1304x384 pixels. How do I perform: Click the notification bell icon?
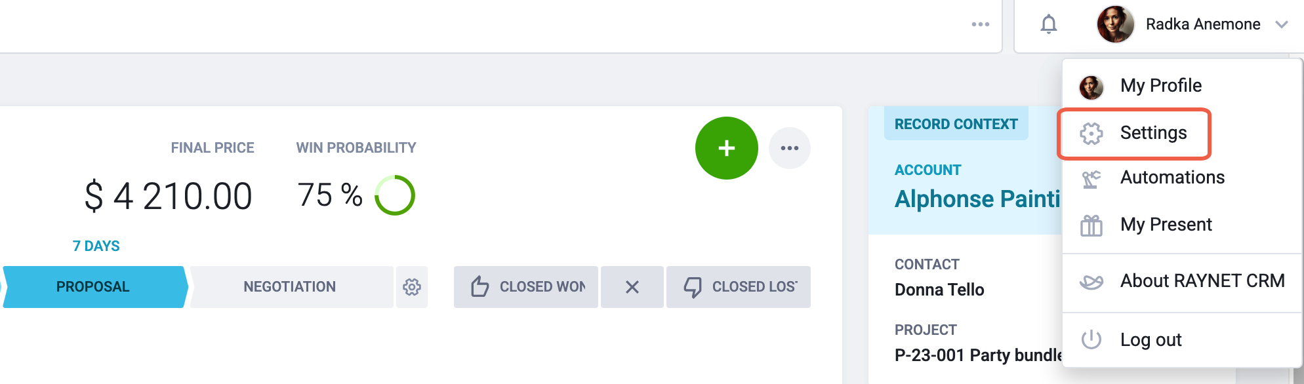(x=1049, y=24)
